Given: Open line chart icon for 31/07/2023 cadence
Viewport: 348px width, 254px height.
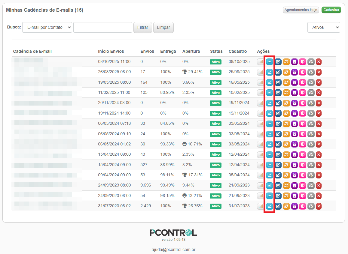Looking at the screenshot, I should coord(270,206).
